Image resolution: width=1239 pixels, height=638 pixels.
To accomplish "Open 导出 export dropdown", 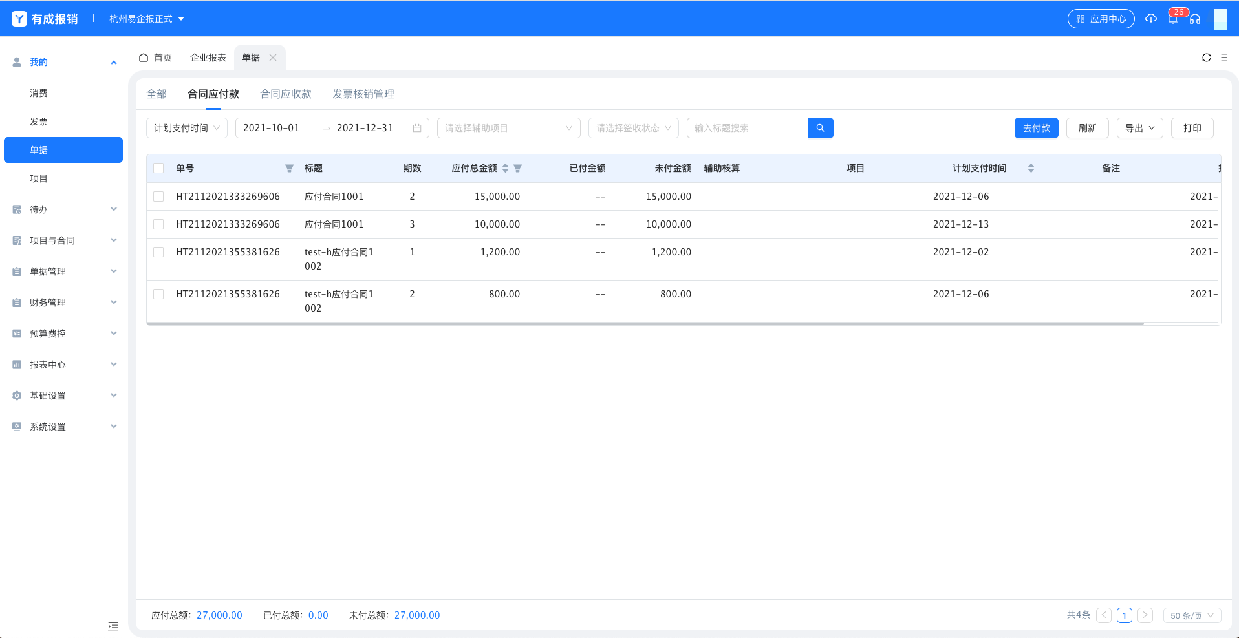I will click(1140, 128).
